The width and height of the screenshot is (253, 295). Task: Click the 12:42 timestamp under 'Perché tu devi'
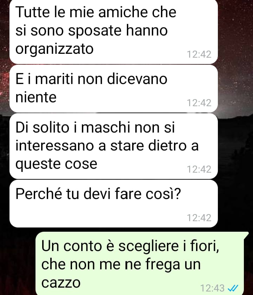199,218
